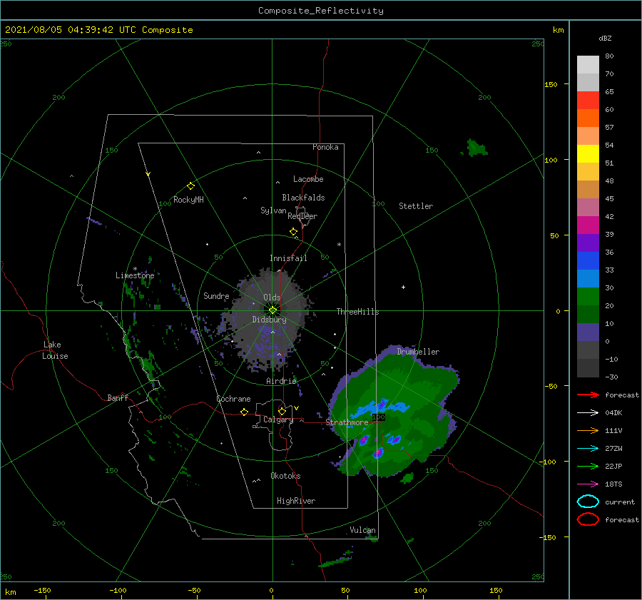Screen dimensions: 642x600
Task: Select the 20 dBZ green color swatch
Action: [x=588, y=297]
